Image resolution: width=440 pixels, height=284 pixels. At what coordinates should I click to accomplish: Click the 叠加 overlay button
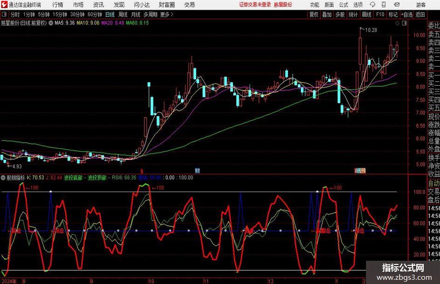coord(327,14)
